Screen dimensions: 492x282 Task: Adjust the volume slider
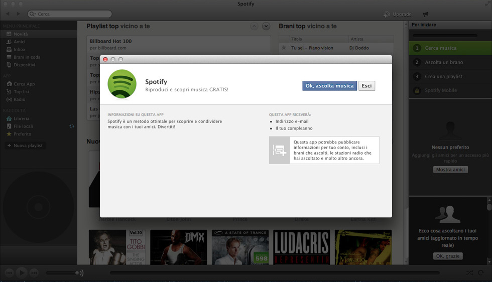[x=63, y=273]
